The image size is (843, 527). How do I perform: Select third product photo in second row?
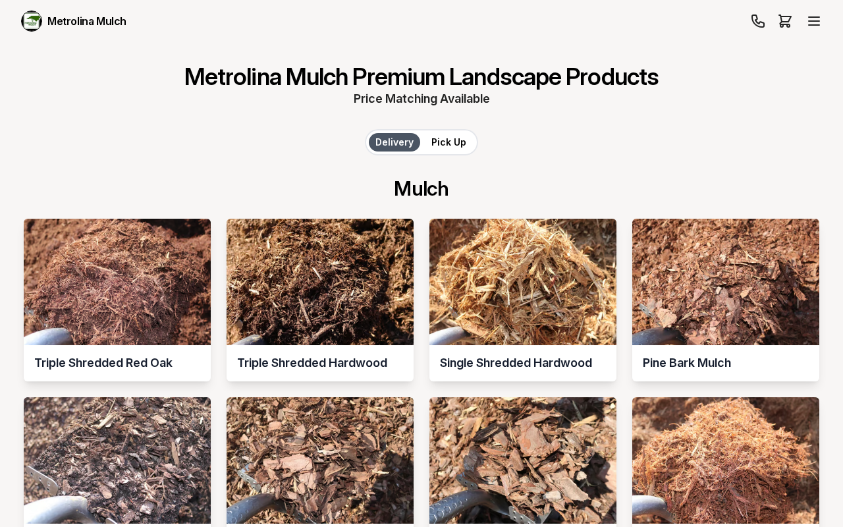(x=523, y=460)
